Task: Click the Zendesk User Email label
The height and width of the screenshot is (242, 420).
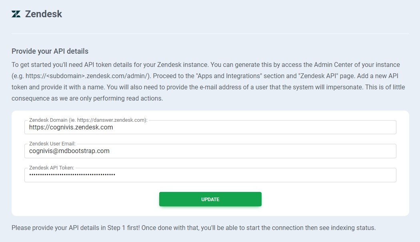Action: (52, 144)
